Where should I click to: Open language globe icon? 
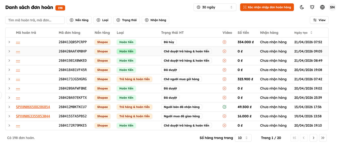322,7
